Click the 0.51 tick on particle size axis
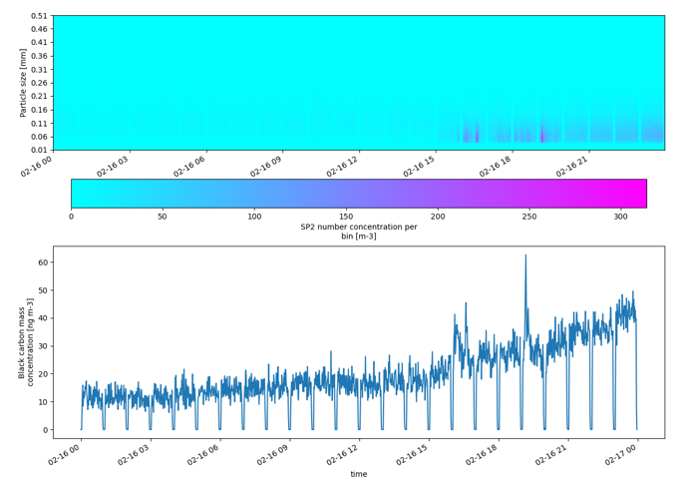This screenshot has width=688, height=494. [x=39, y=16]
